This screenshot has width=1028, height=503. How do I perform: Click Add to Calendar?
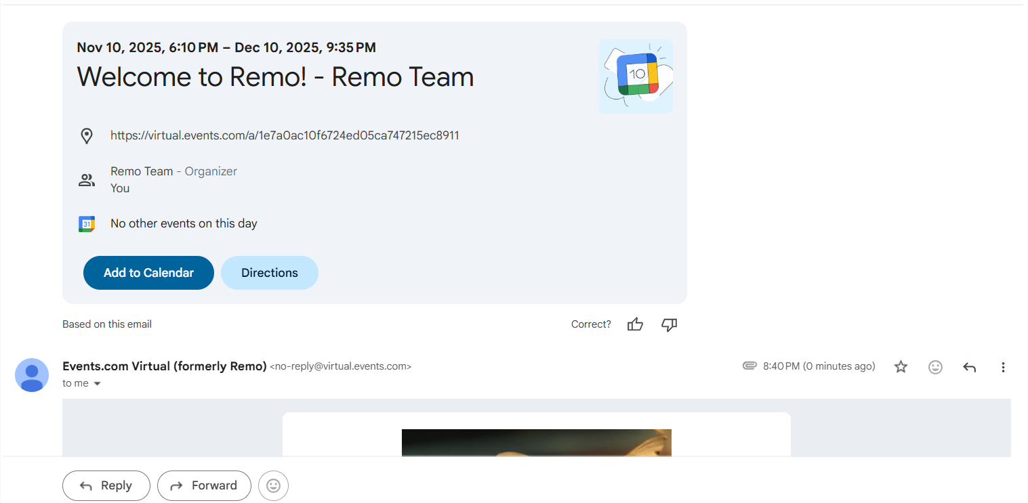[x=148, y=273]
